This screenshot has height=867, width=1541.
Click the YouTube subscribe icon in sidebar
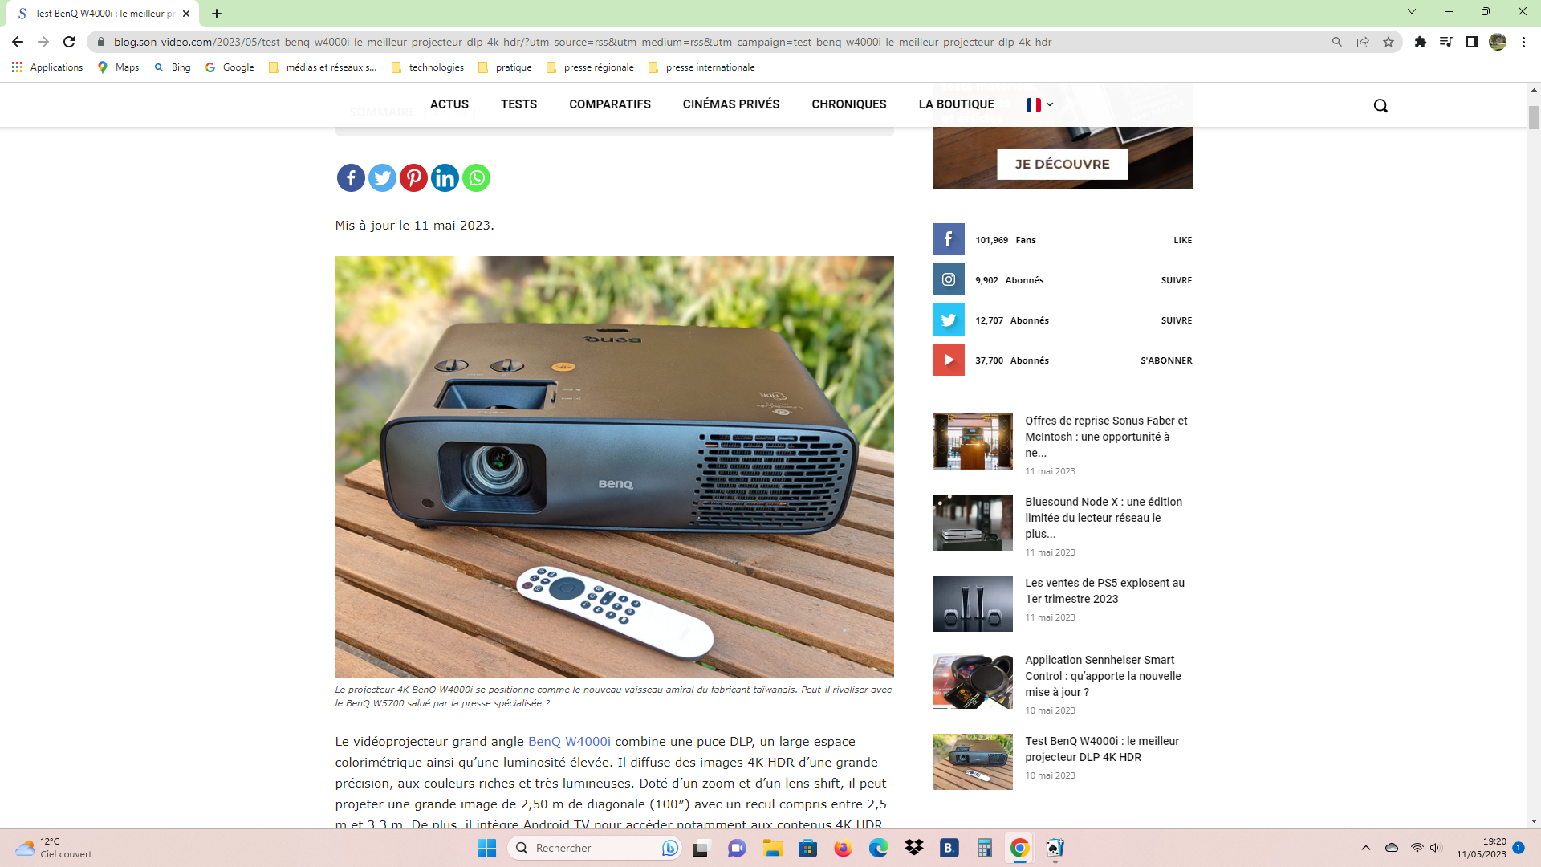[948, 360]
